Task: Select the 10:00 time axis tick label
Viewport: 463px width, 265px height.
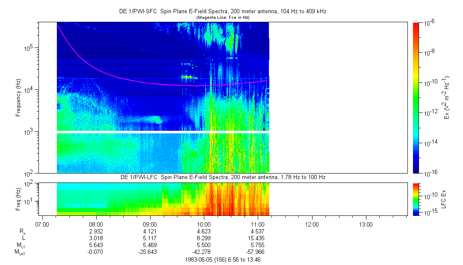Action: tap(204, 224)
